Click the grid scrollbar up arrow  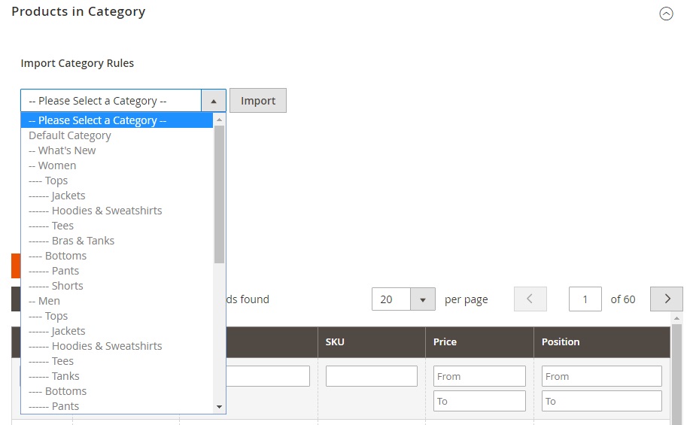tap(676, 318)
